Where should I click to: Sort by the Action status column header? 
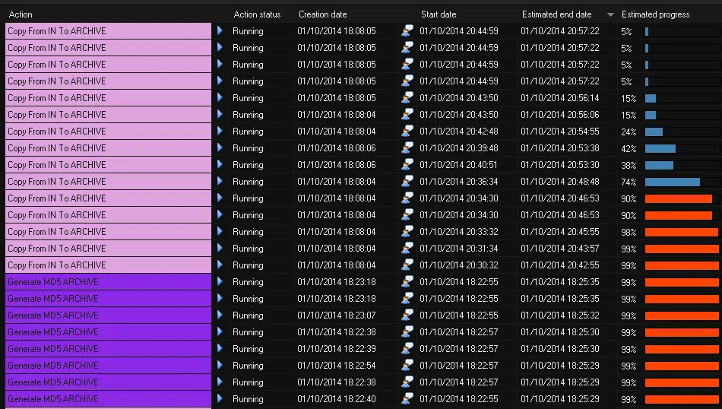pyautogui.click(x=257, y=14)
